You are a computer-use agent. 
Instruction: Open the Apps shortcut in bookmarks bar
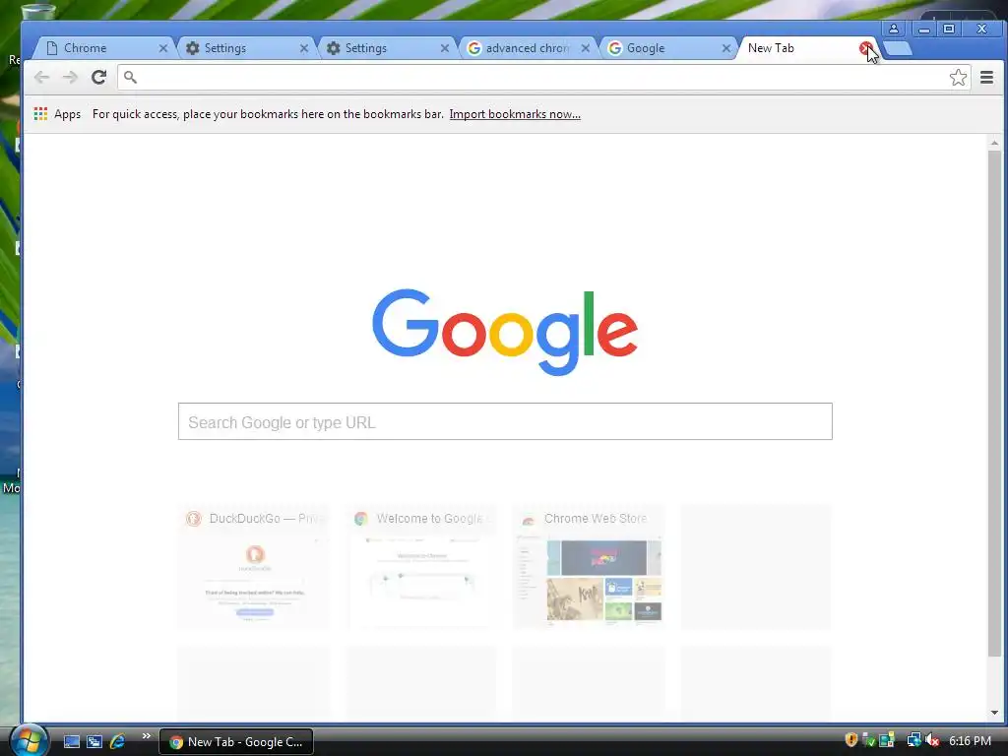point(57,114)
